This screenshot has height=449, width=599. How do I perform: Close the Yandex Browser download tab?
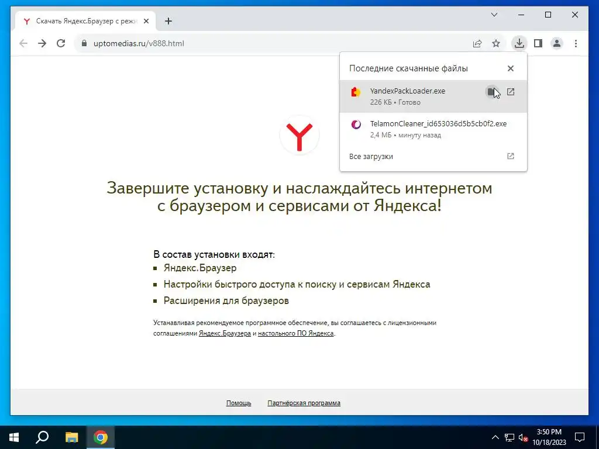(146, 22)
